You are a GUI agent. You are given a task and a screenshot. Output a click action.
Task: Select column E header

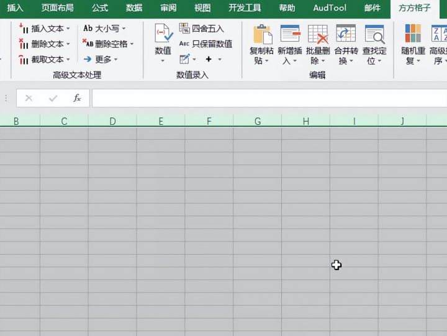[x=161, y=121]
